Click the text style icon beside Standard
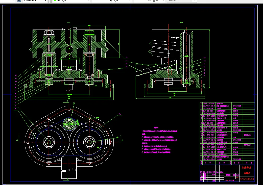 click(19, 1)
